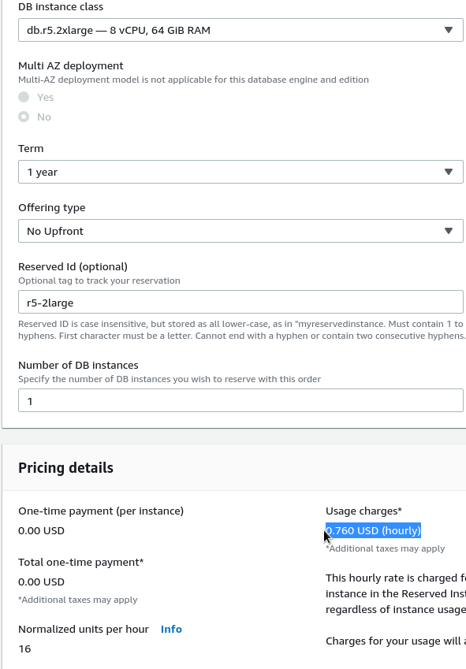
Task: Click the Offering type dropdown arrow
Action: coord(448,231)
